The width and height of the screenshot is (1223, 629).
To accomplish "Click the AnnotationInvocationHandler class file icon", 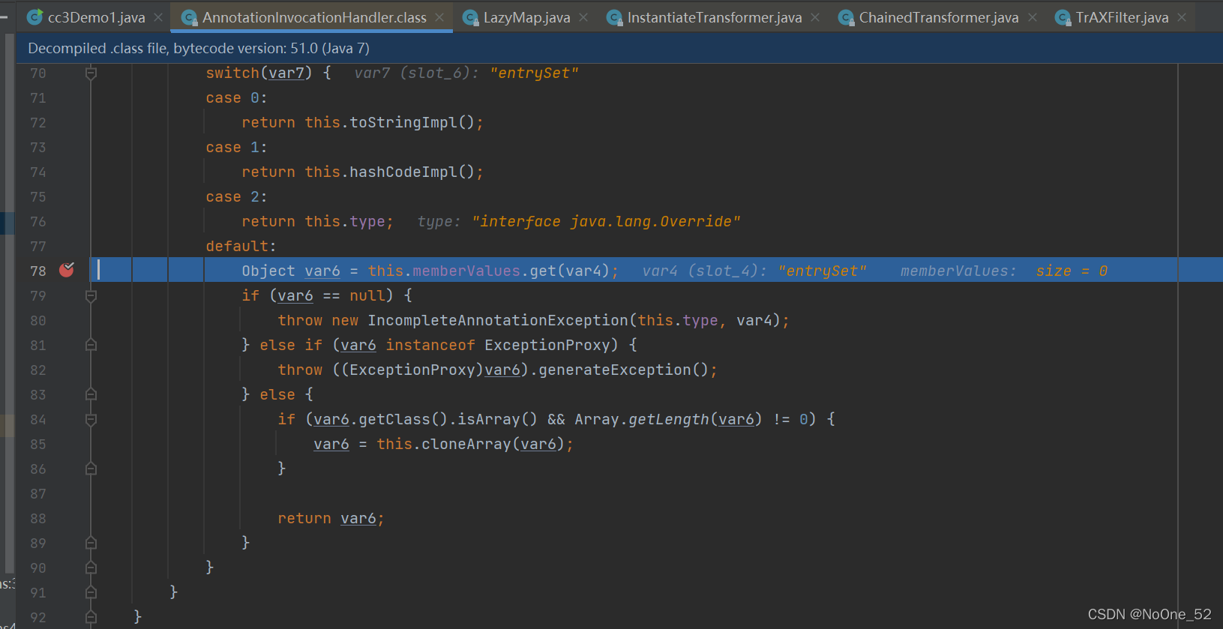I will point(189,17).
